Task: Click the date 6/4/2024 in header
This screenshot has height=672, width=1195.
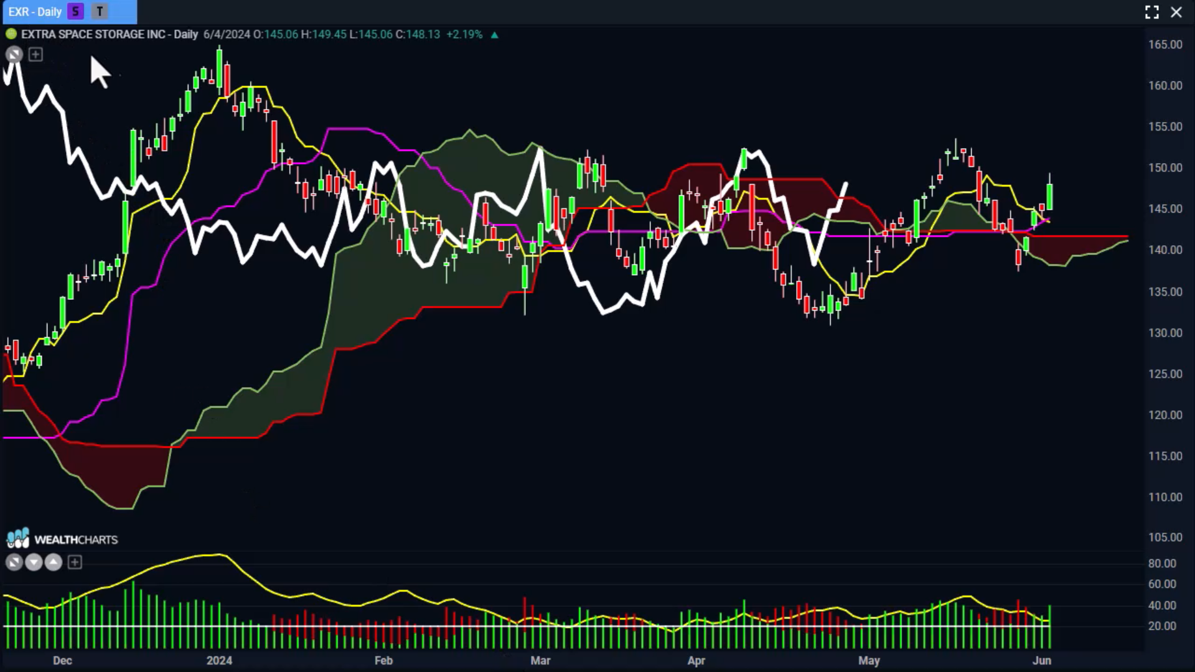Action: pyautogui.click(x=227, y=34)
